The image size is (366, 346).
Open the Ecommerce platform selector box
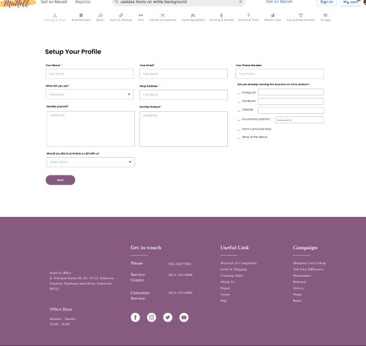[x=299, y=120]
